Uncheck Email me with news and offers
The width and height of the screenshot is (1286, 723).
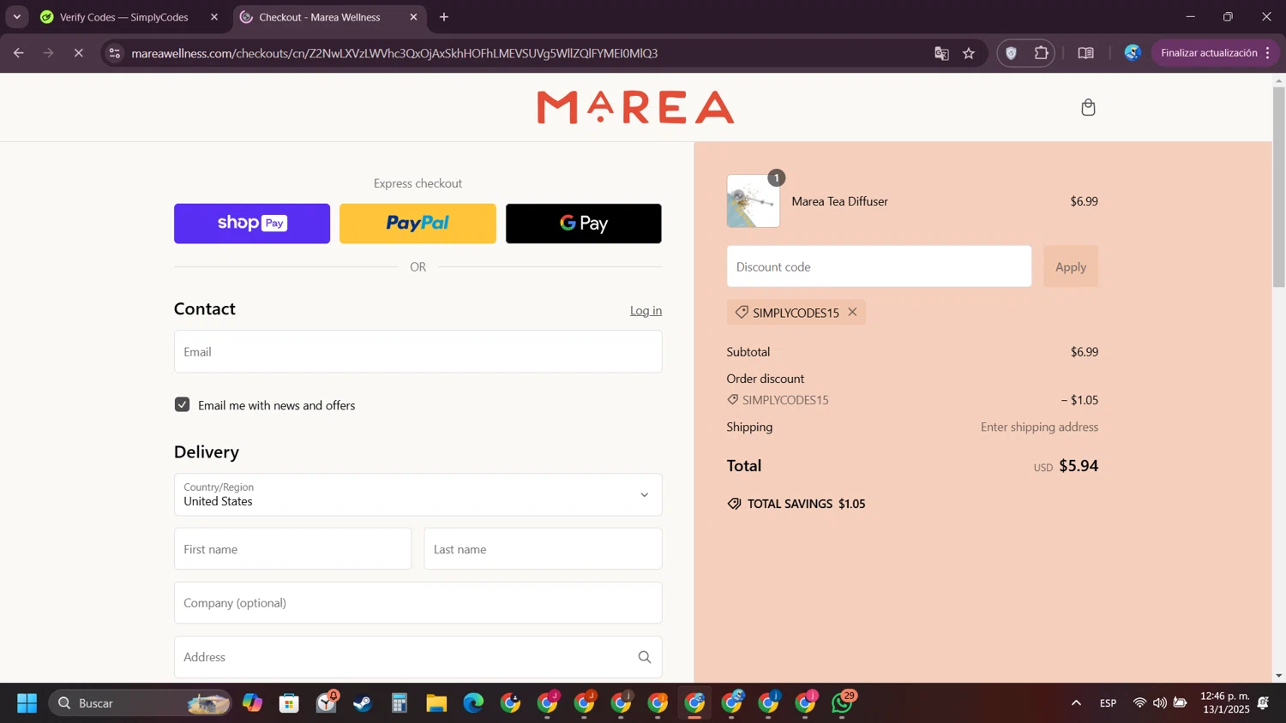pos(182,404)
